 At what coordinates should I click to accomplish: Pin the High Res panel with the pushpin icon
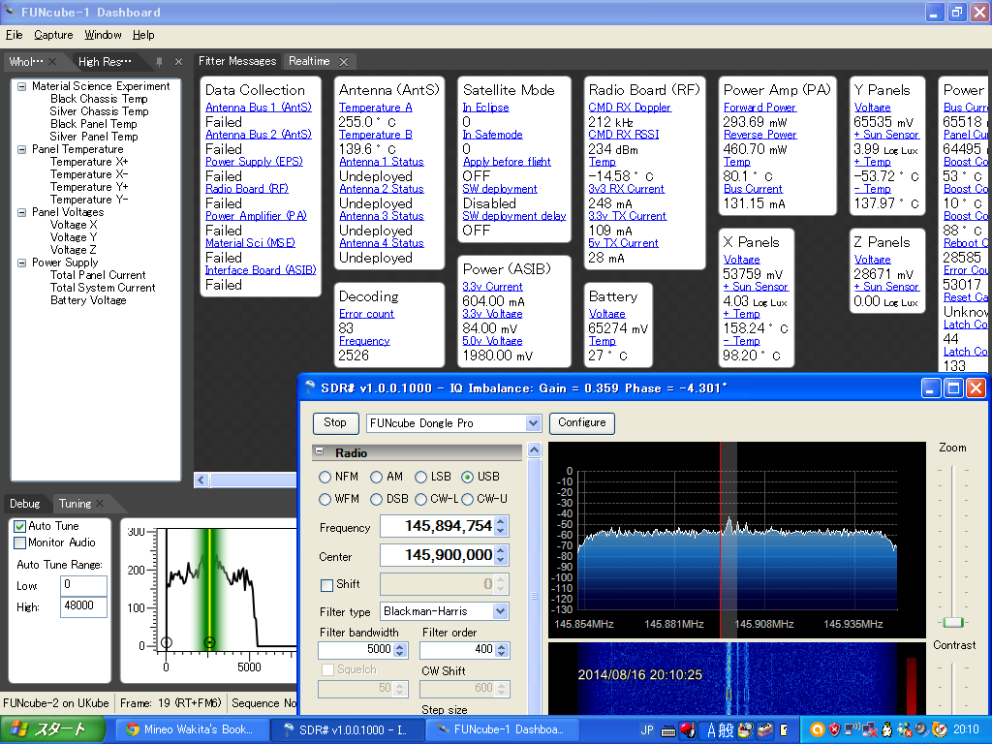click(x=159, y=61)
